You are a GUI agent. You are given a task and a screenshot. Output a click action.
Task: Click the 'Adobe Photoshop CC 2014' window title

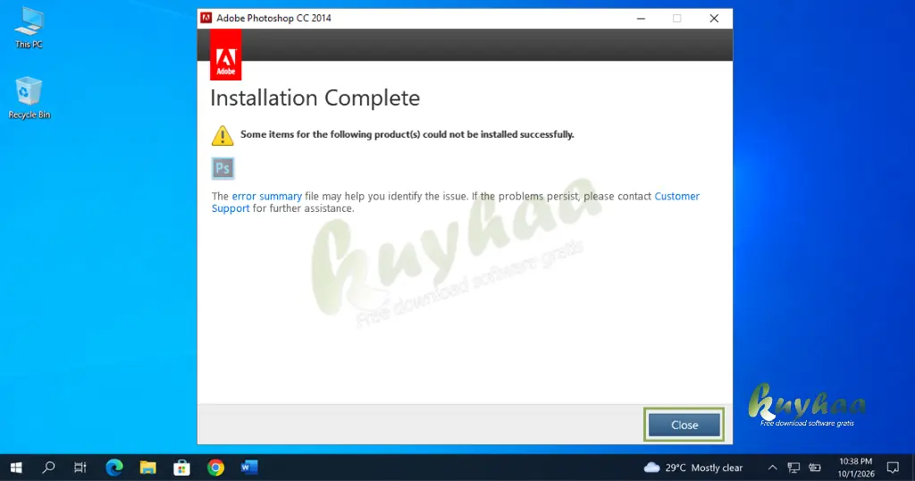tap(273, 18)
